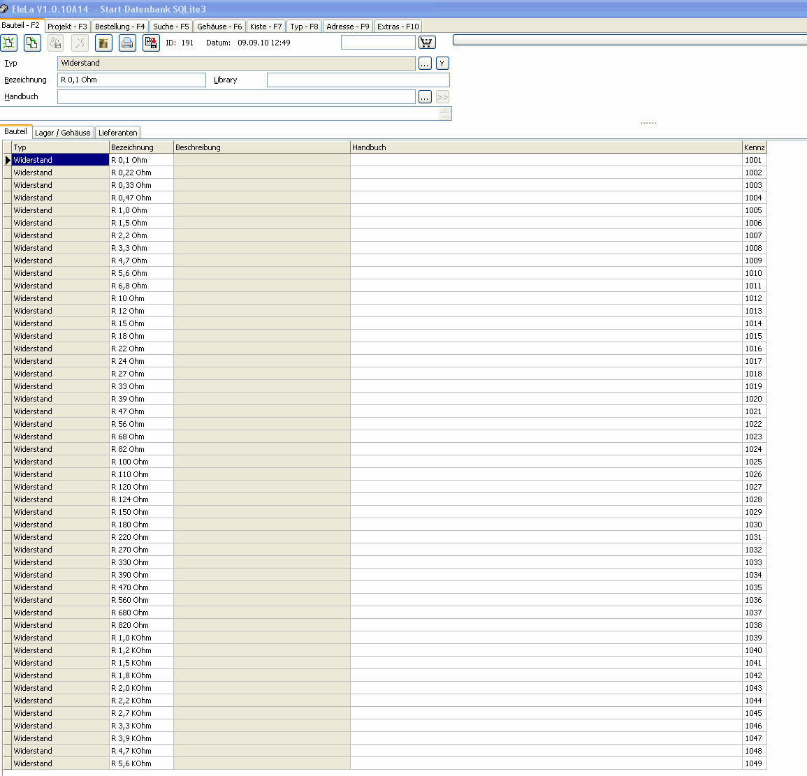Switch to the Lager / Gehäuse sub-tab

coord(63,133)
